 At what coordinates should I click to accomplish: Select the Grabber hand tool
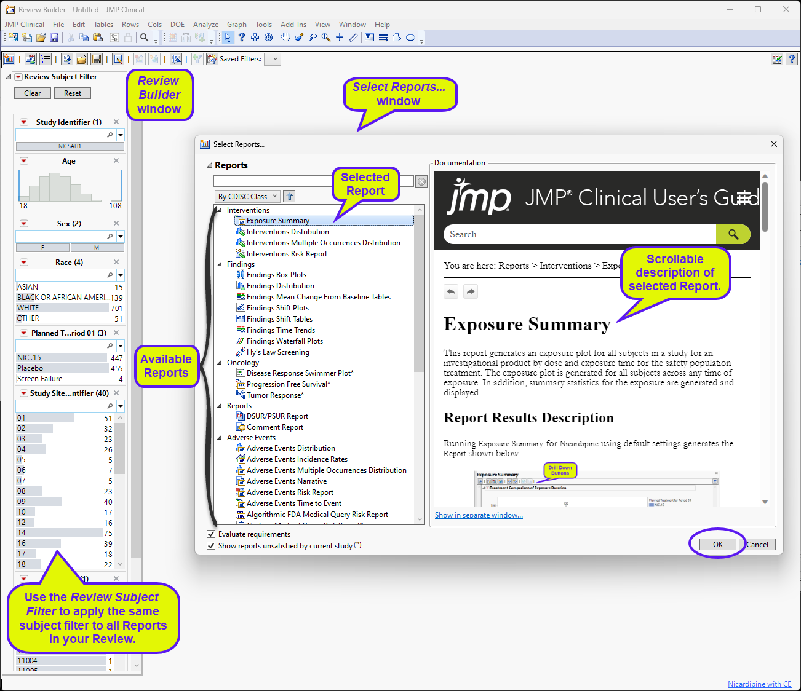(285, 38)
